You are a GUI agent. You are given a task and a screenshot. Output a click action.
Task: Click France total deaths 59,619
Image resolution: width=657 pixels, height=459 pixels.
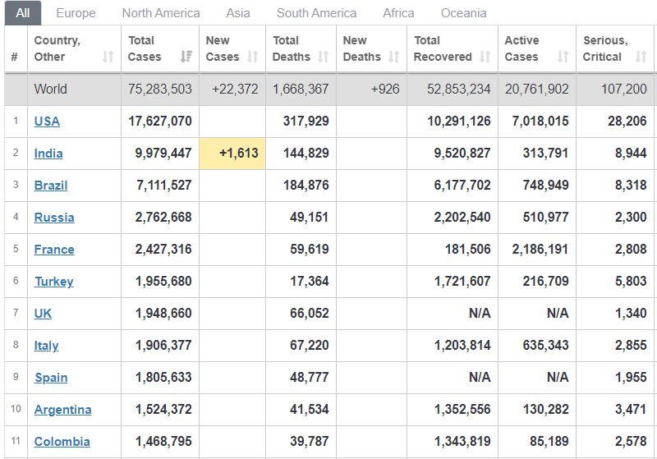310,249
